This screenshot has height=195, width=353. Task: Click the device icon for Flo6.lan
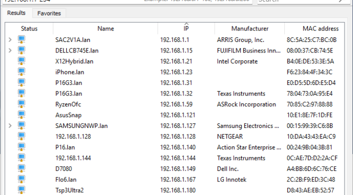click(x=22, y=179)
